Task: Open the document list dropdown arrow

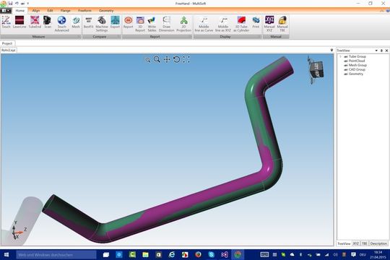Action: pos(331,51)
